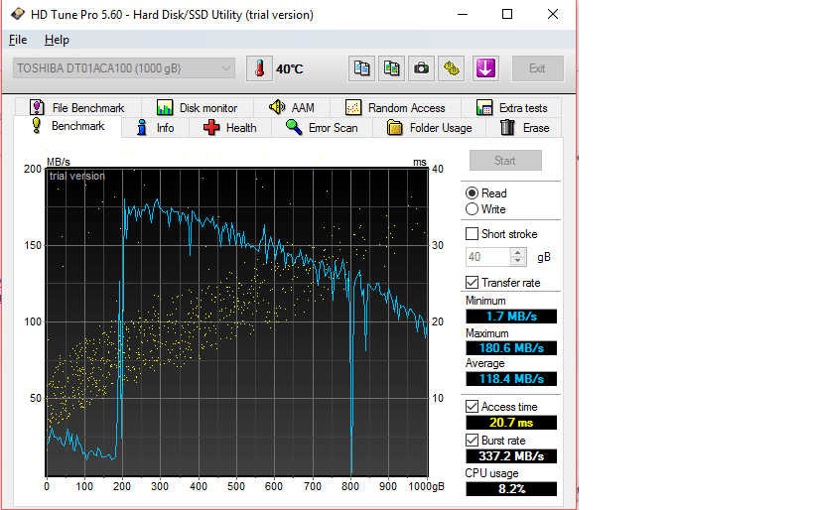Click the thermometer temperature icon
The width and height of the screenshot is (813, 510).
[259, 68]
